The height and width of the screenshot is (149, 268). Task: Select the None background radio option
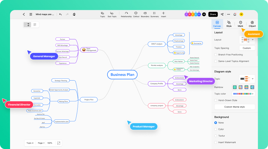pyautogui.click(x=216, y=123)
